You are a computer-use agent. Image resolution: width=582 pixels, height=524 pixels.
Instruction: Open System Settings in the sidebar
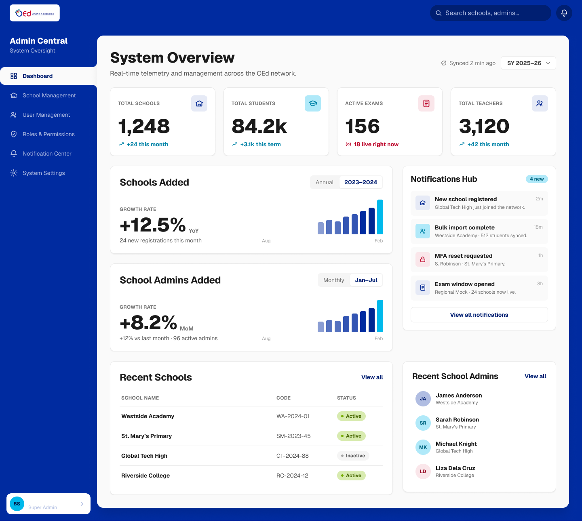(48, 173)
